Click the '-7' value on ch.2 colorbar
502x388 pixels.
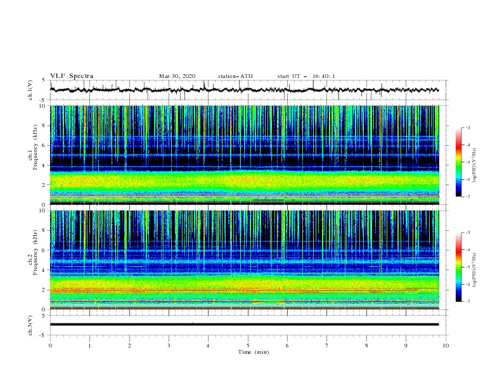[467, 301]
